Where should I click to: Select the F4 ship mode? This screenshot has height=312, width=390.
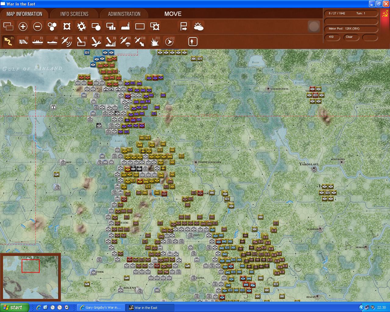pyautogui.click(x=52, y=41)
